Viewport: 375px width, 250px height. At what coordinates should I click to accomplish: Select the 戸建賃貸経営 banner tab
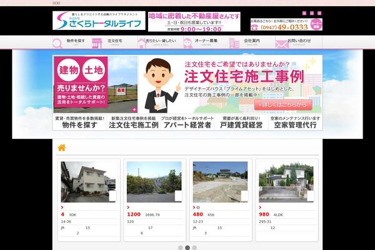coord(241,122)
